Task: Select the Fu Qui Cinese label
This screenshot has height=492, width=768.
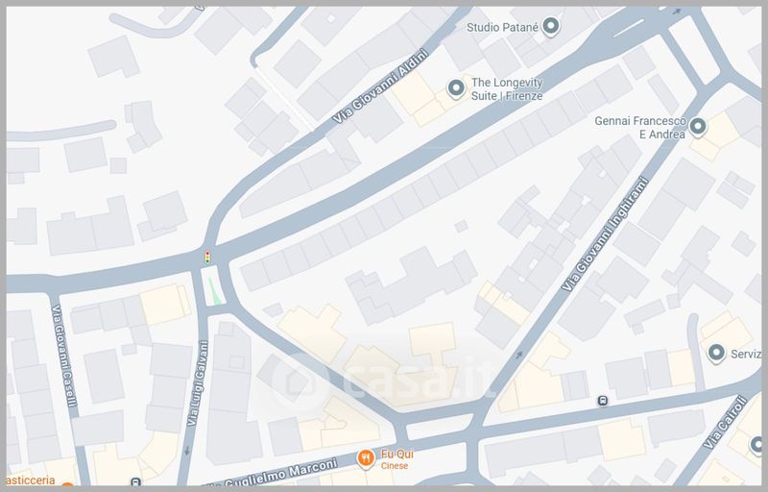Action: [x=396, y=459]
